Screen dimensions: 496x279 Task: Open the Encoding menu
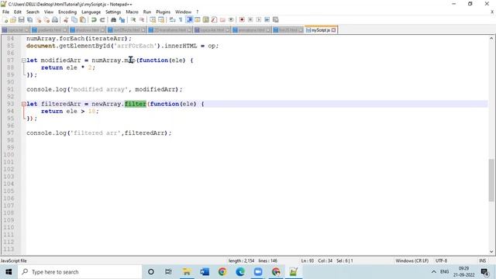tap(67, 12)
